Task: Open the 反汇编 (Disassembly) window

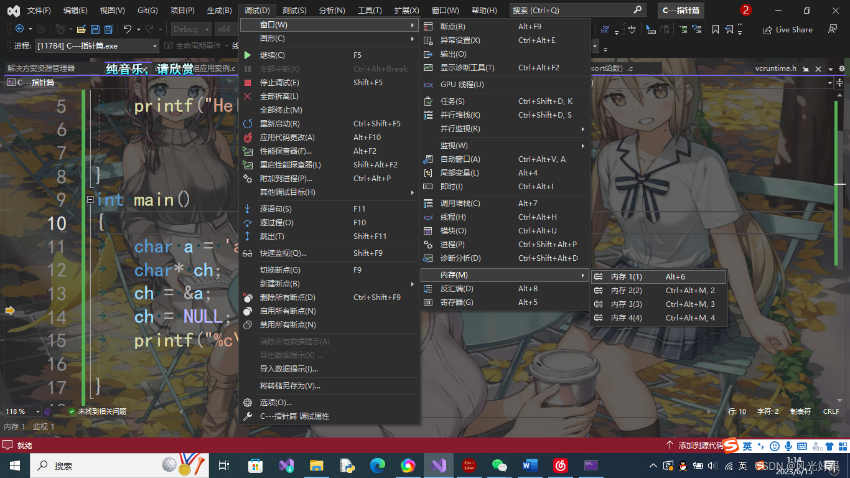Action: (505, 289)
